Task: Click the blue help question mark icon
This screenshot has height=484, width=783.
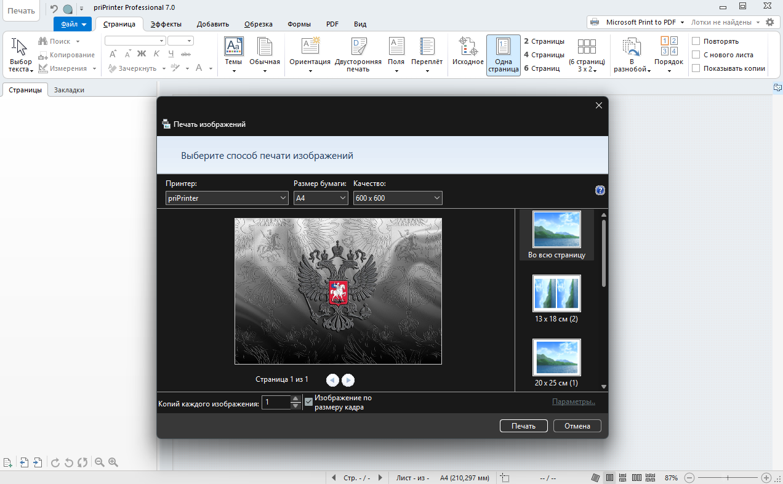Action: click(x=600, y=191)
